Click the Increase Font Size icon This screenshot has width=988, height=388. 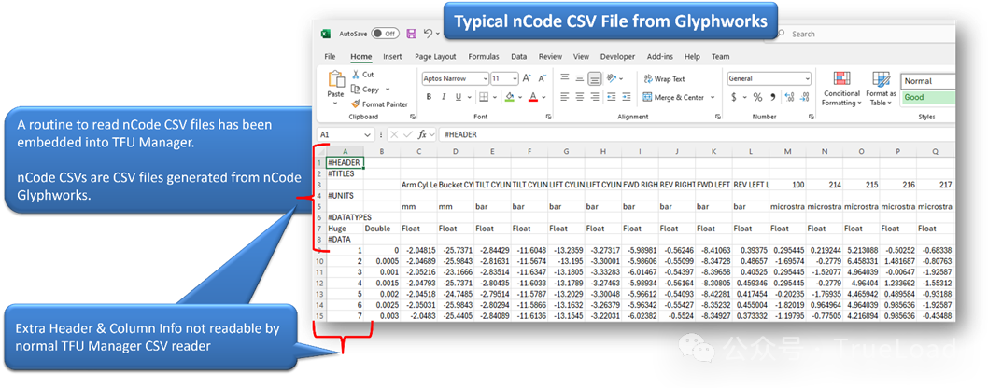click(527, 78)
